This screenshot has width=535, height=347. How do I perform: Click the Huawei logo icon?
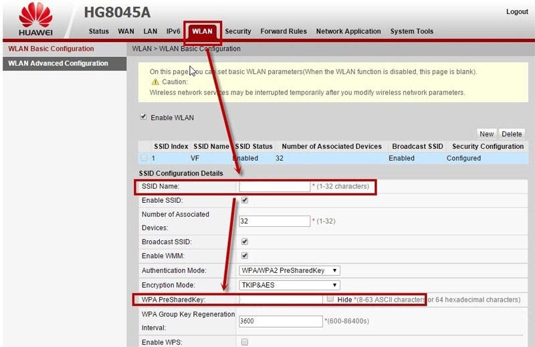35,15
